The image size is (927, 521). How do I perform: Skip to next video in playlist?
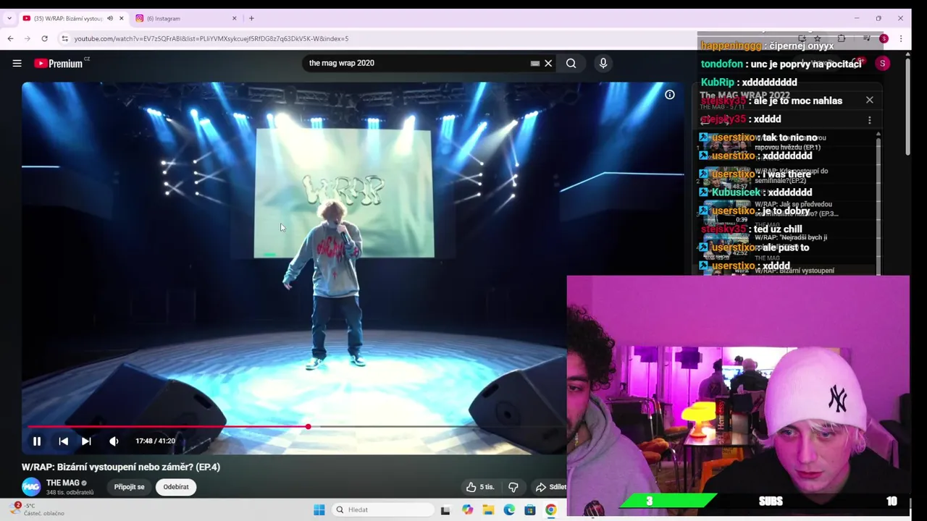[86, 441]
